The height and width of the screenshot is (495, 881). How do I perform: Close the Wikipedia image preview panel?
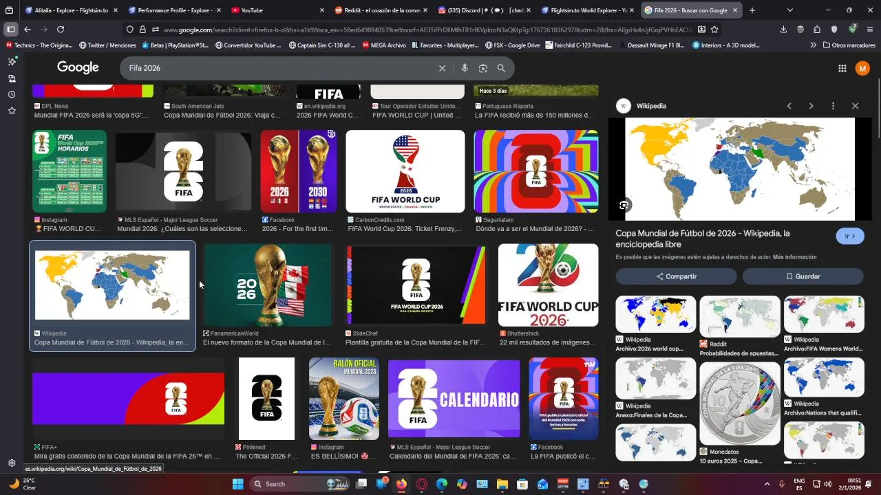[x=855, y=106]
